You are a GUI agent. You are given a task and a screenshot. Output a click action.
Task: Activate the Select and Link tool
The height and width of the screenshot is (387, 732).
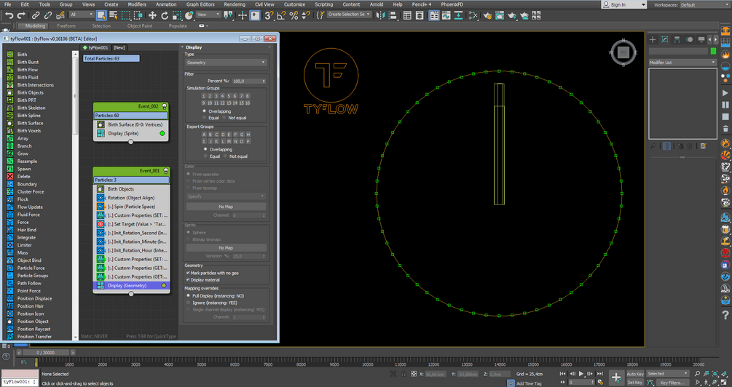pos(36,15)
